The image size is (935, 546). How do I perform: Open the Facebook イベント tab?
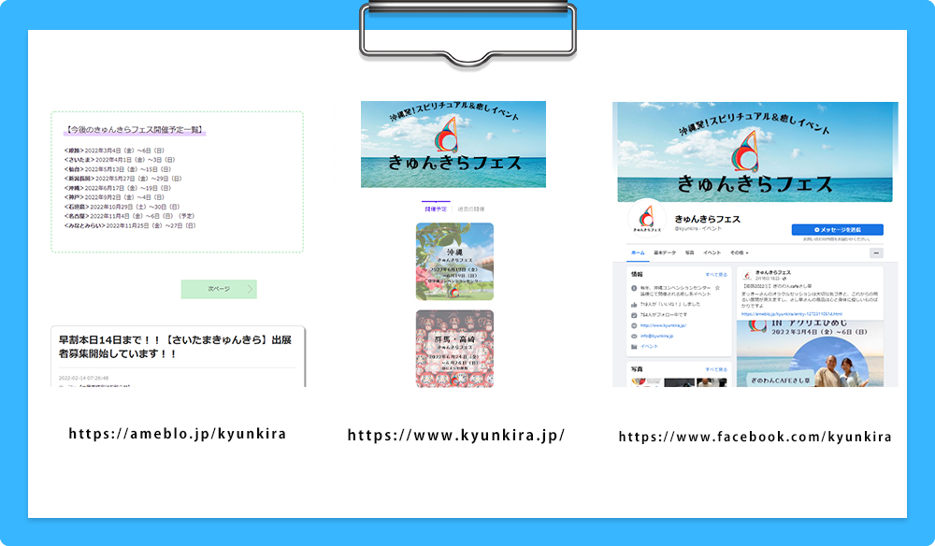[x=712, y=252]
